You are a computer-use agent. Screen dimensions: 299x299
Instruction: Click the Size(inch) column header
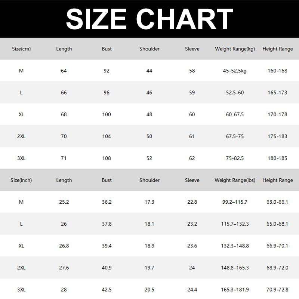[x=21, y=180]
